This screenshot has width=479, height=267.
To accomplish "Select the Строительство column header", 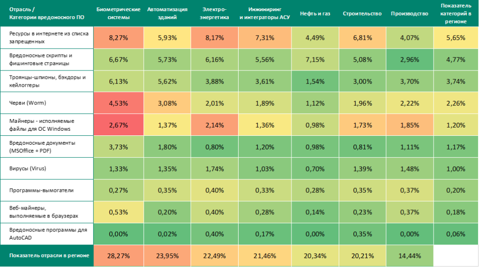I will pos(362,14).
